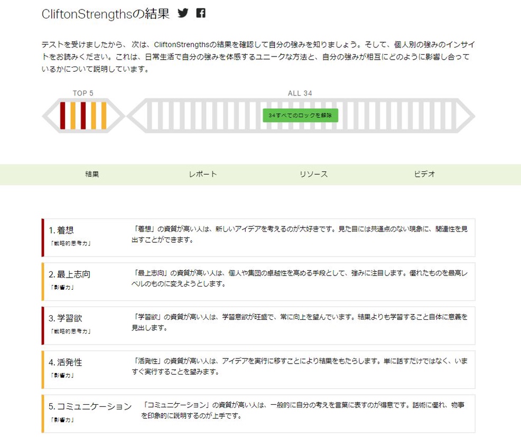
Task: Click the 「影響力」 label under 最上志向
Action: pos(62,287)
